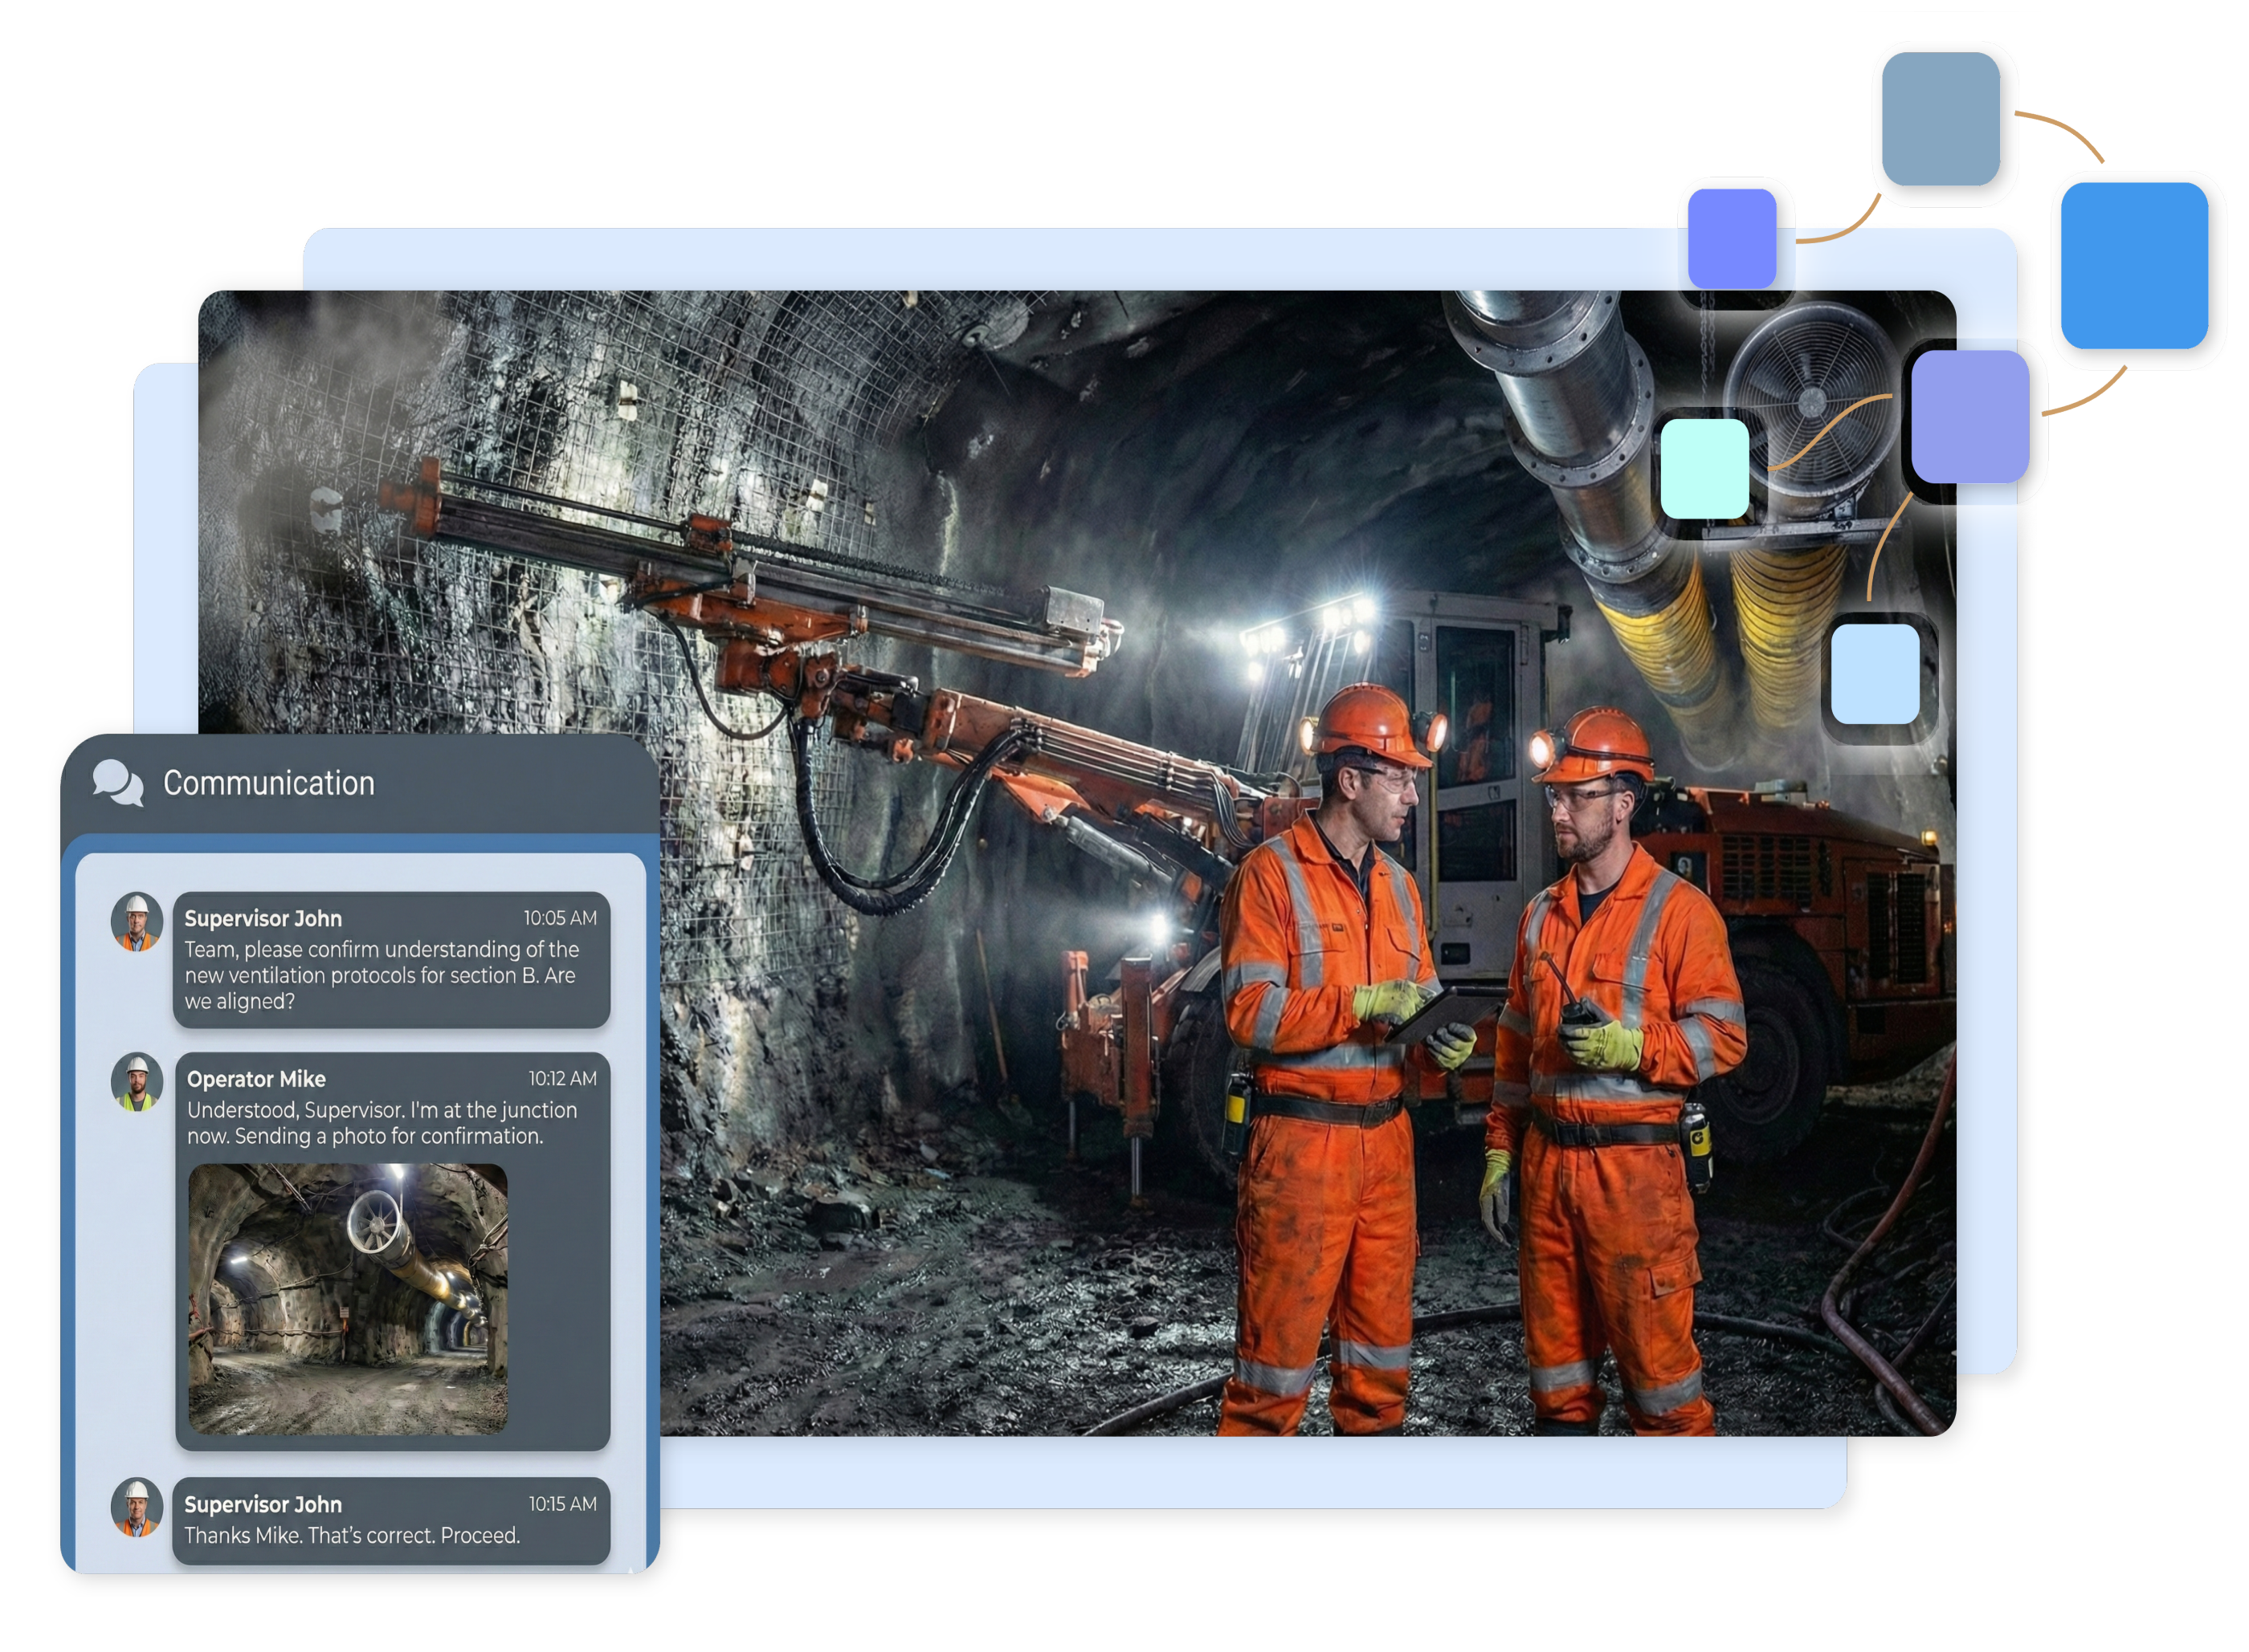Click the 10:12 AM timestamp
Viewport: 2249px width, 1652px height.
(562, 1078)
